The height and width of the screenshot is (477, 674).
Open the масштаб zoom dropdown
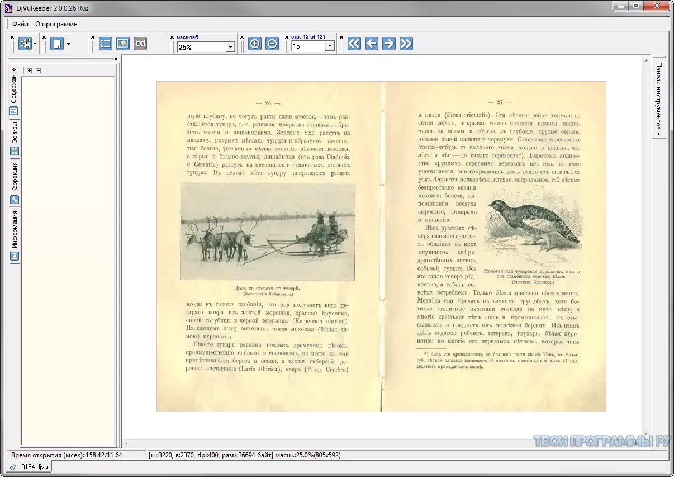(230, 47)
